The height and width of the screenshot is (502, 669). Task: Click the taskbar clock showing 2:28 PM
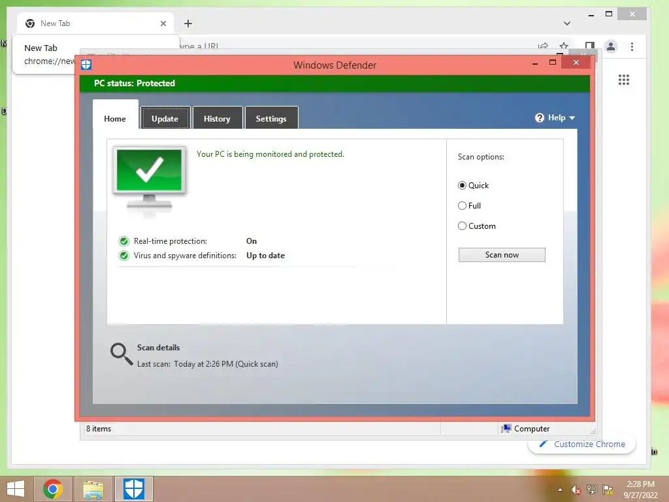[x=640, y=490]
